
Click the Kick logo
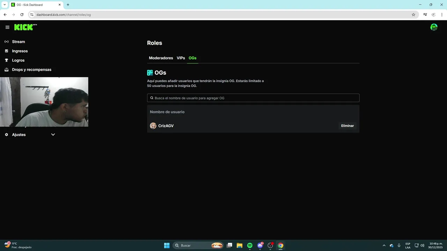coord(25,27)
